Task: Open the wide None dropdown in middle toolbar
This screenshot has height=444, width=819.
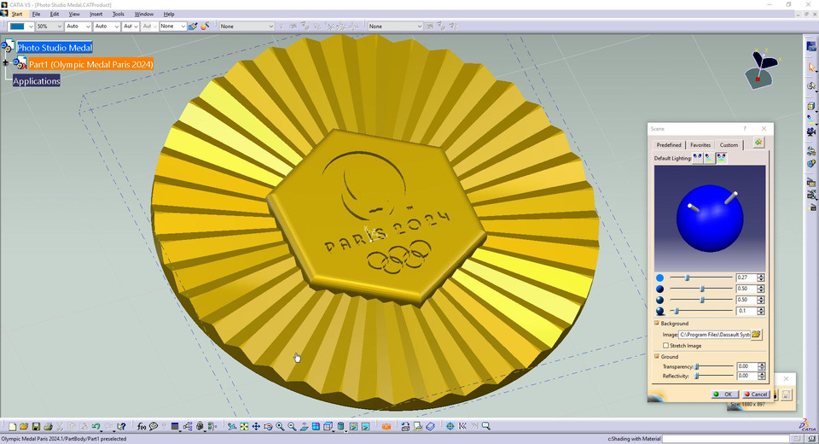Action: pos(270,26)
